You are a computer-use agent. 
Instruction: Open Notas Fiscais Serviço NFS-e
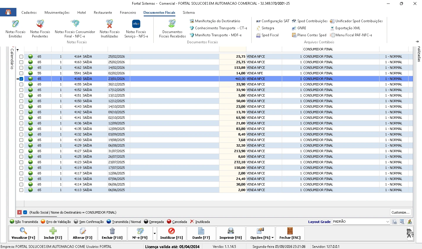(136, 29)
